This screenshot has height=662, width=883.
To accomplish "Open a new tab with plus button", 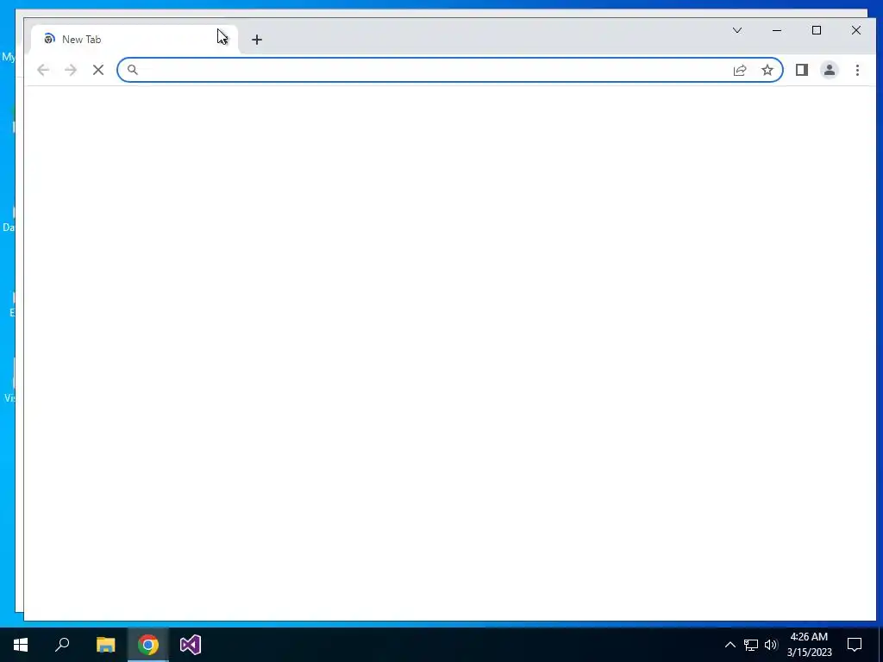I will 257,40.
